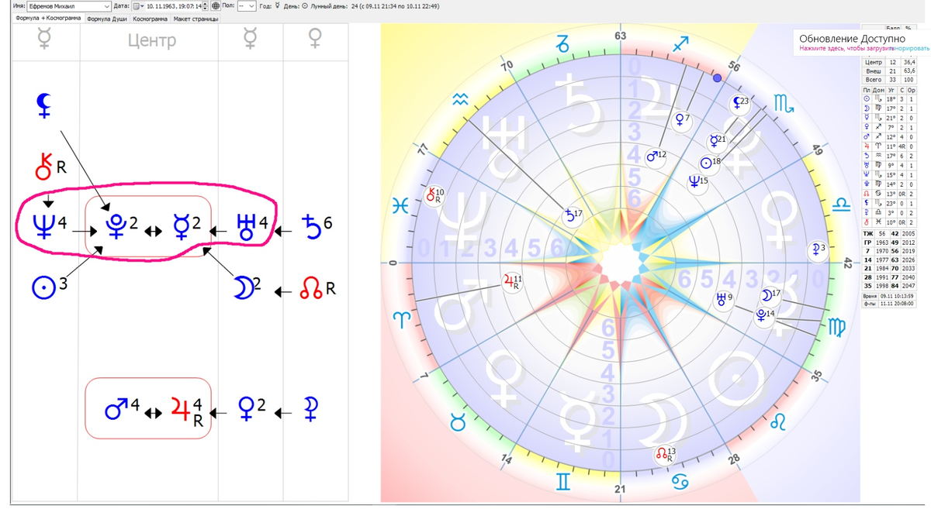
Task: Open the Макет страницы tab
Action: 195,19
